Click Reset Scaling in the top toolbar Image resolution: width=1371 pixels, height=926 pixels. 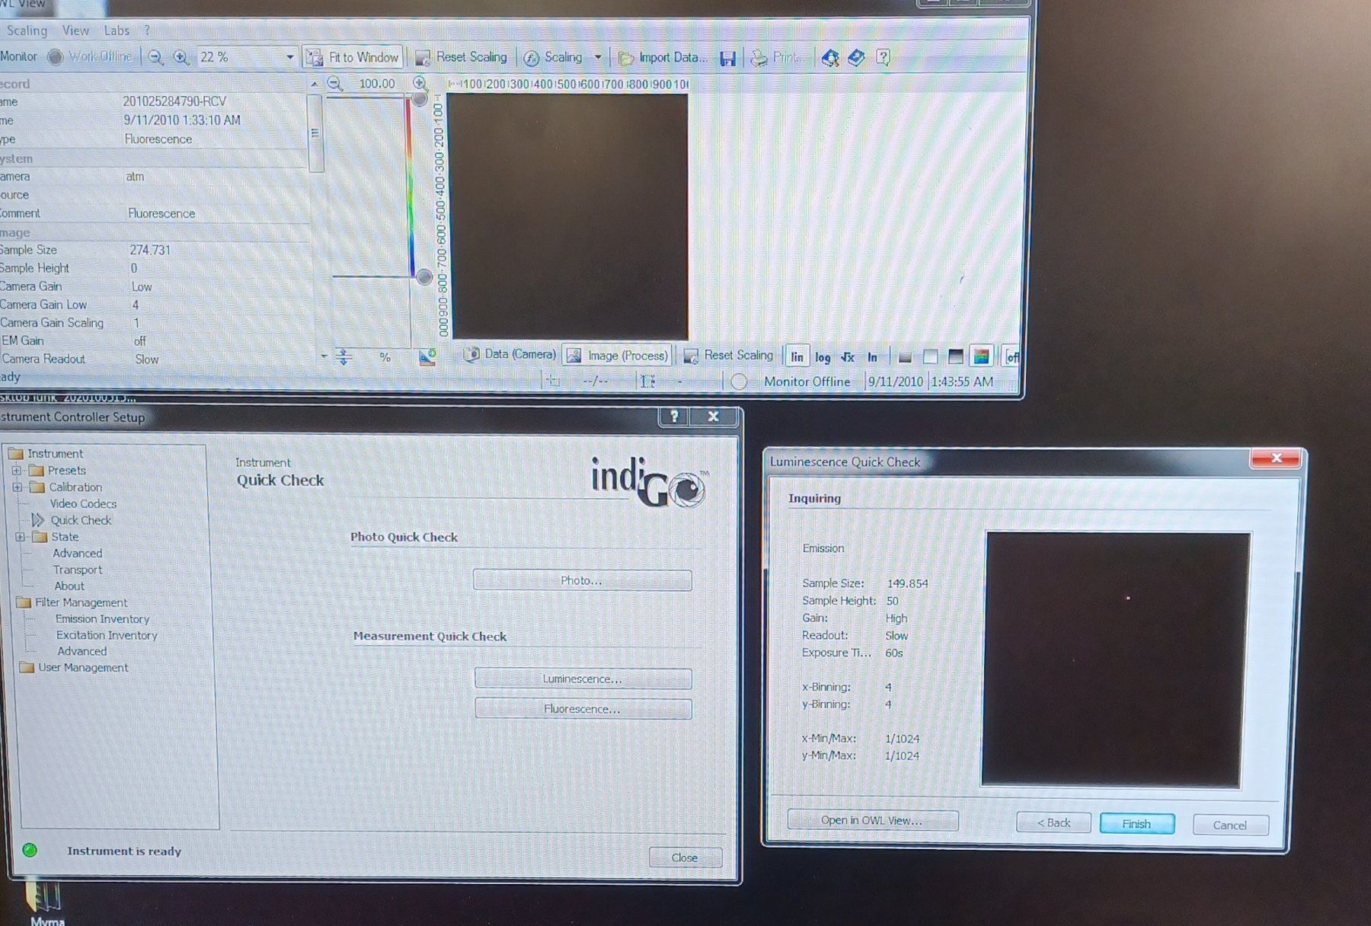tap(461, 57)
